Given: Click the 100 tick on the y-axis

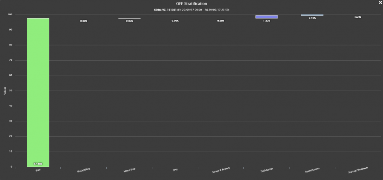Looking at the screenshot, I should tap(10, 14).
